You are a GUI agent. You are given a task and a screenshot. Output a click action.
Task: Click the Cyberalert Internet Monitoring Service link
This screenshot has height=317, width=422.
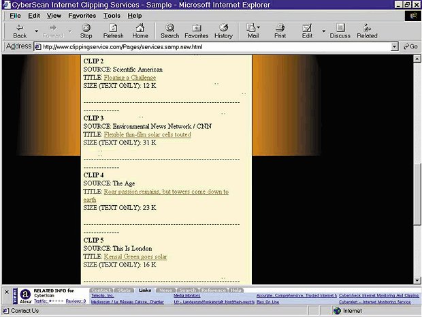click(x=375, y=302)
